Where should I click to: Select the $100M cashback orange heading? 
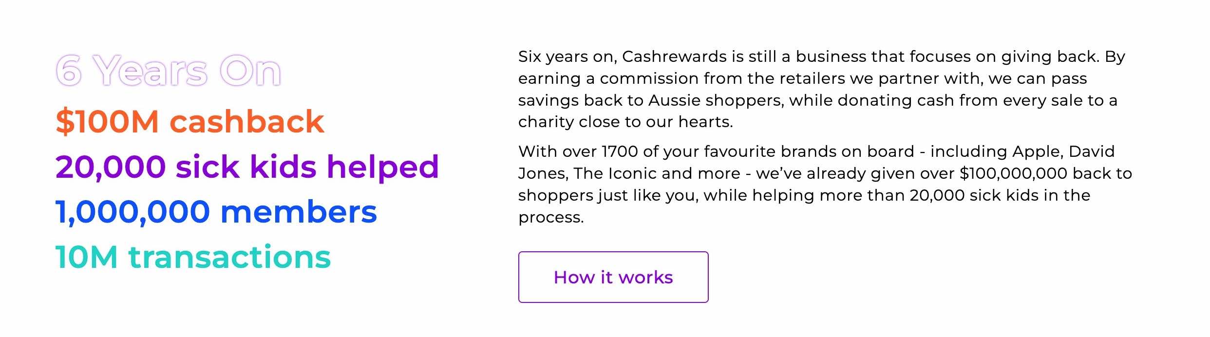189,121
